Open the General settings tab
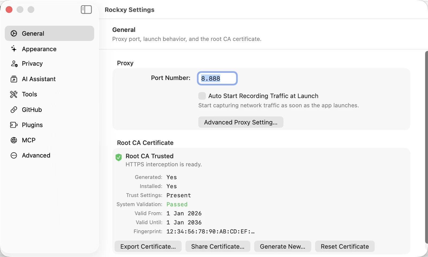The image size is (428, 257). [x=49, y=33]
